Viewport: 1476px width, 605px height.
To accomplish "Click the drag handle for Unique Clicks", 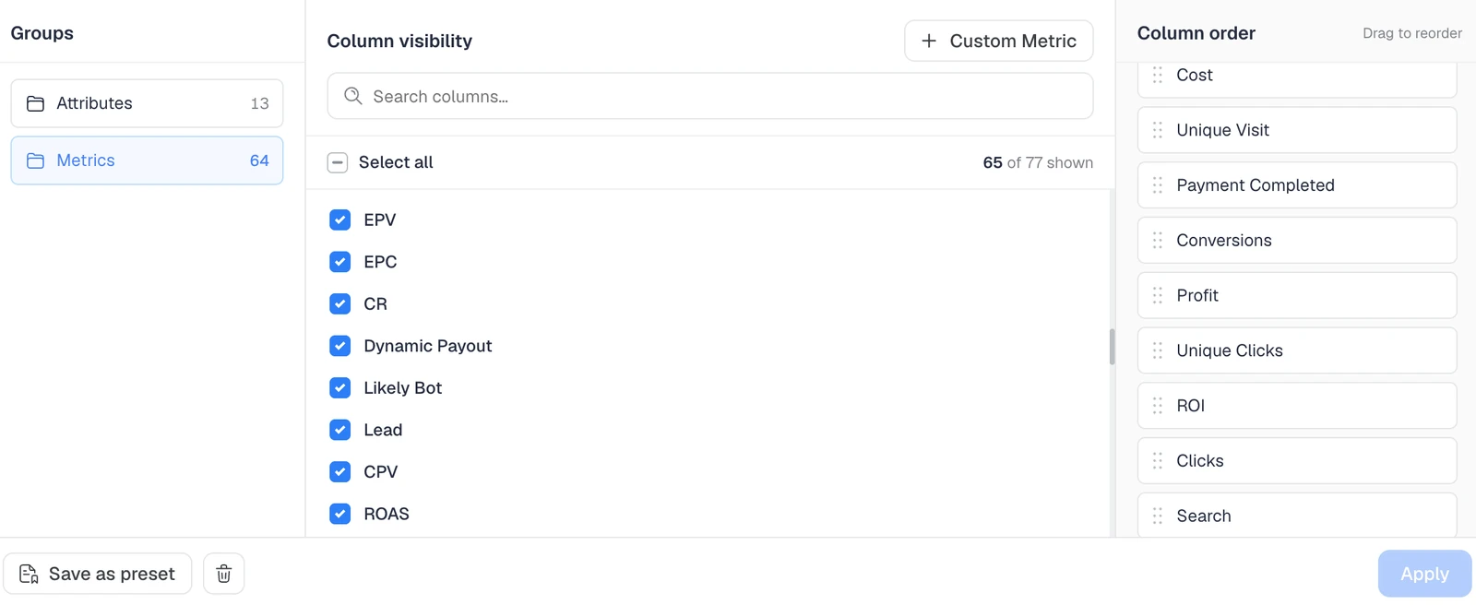I will 1158,350.
